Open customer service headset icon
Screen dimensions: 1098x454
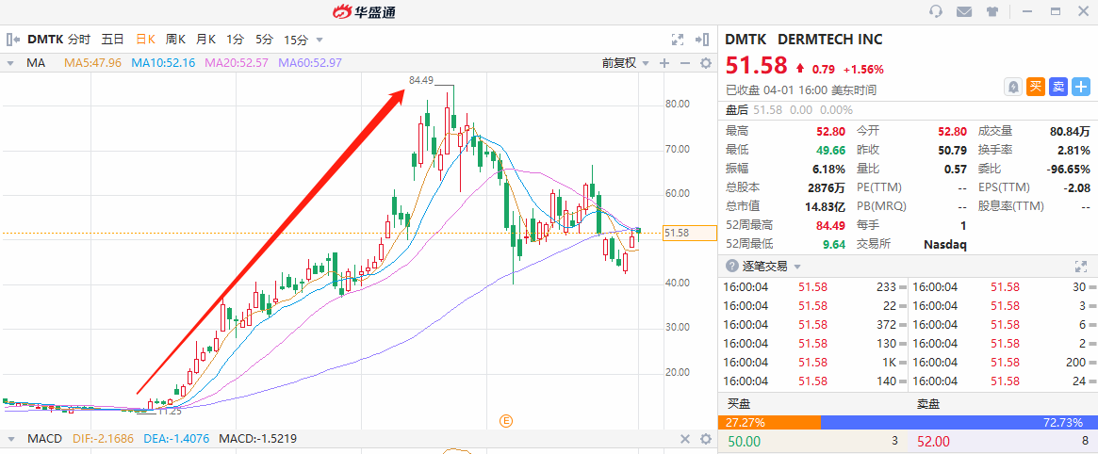coord(936,11)
